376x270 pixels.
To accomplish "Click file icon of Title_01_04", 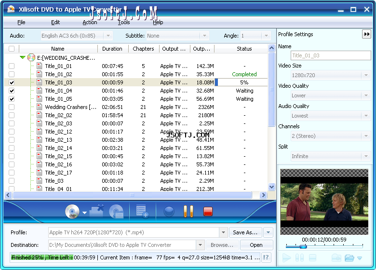I will pyautogui.click(x=40, y=91).
